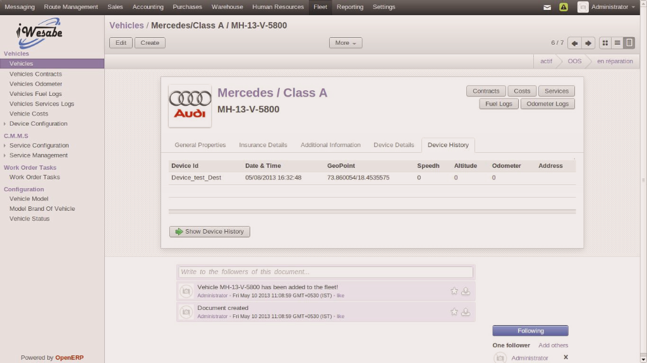Screen dimensions: 647x363
Task: Open the Odometer Logs button
Action: (547, 104)
